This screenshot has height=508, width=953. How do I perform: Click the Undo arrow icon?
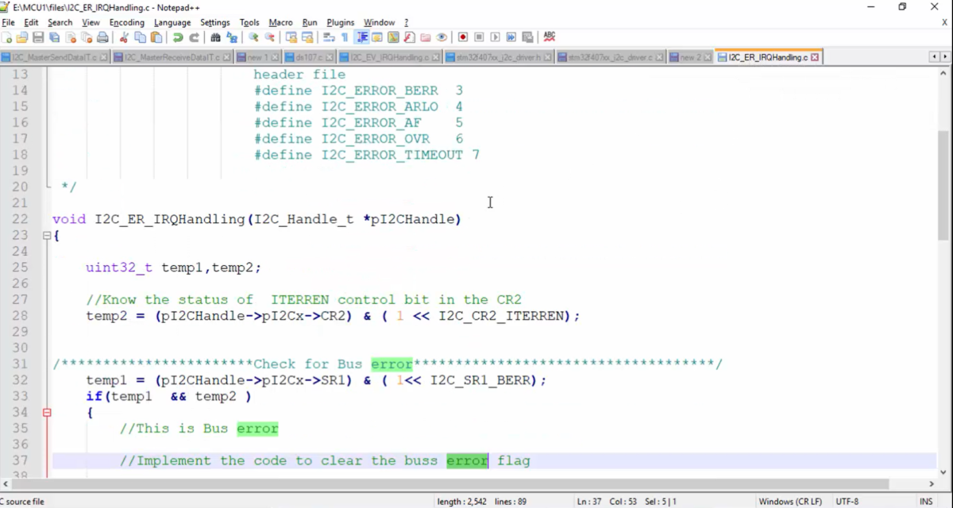tap(178, 37)
